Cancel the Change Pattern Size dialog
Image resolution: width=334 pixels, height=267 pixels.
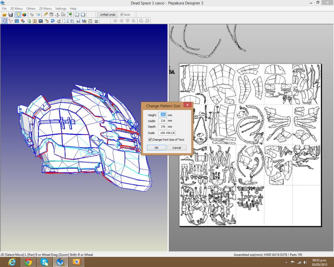176,148
